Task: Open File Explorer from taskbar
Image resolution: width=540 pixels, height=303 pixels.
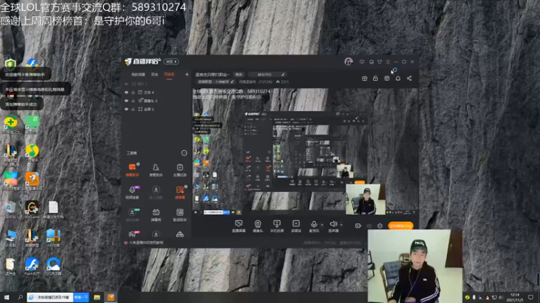Action: [x=97, y=297]
